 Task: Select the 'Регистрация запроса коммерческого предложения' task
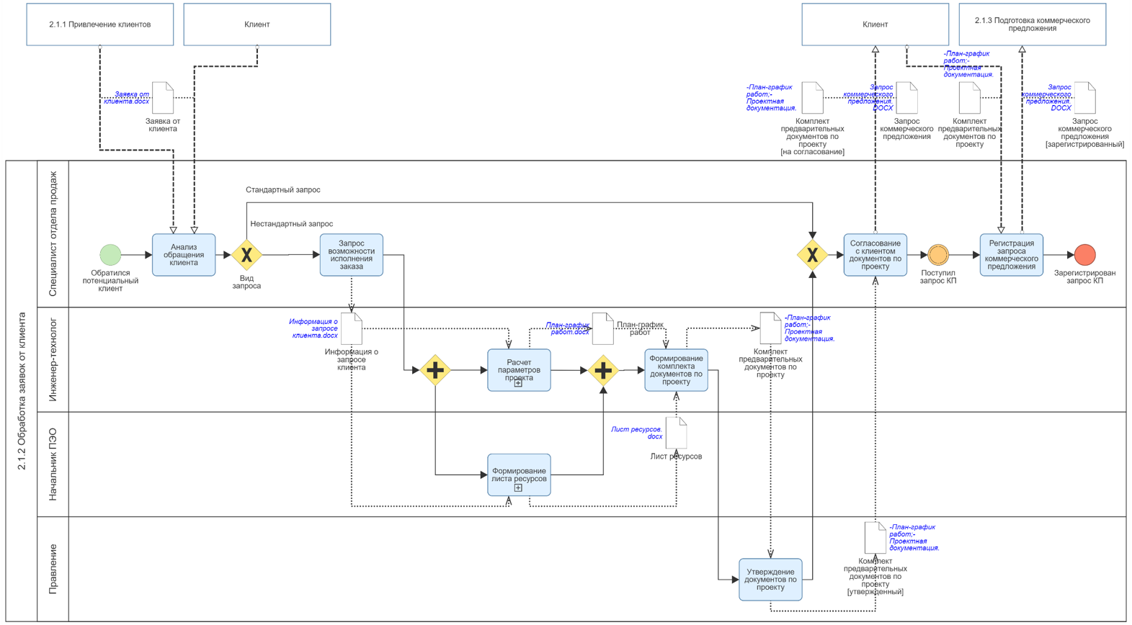tap(1011, 254)
